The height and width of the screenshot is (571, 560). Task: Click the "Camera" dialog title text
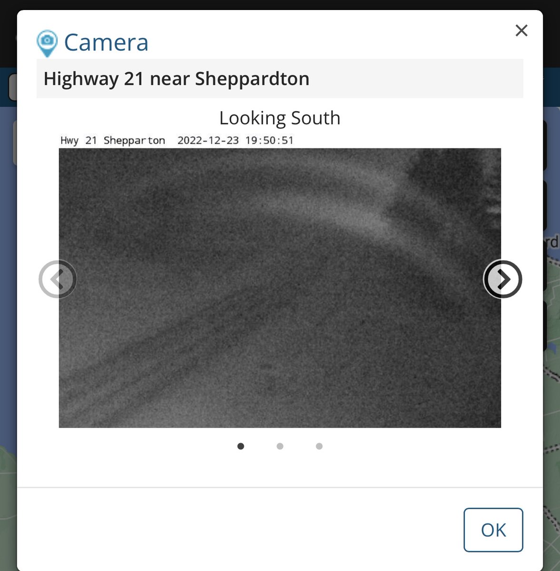pos(106,42)
